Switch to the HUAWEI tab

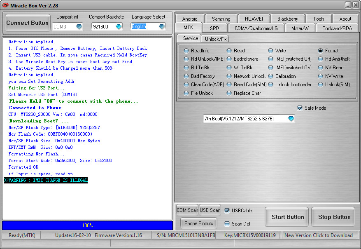(254, 19)
